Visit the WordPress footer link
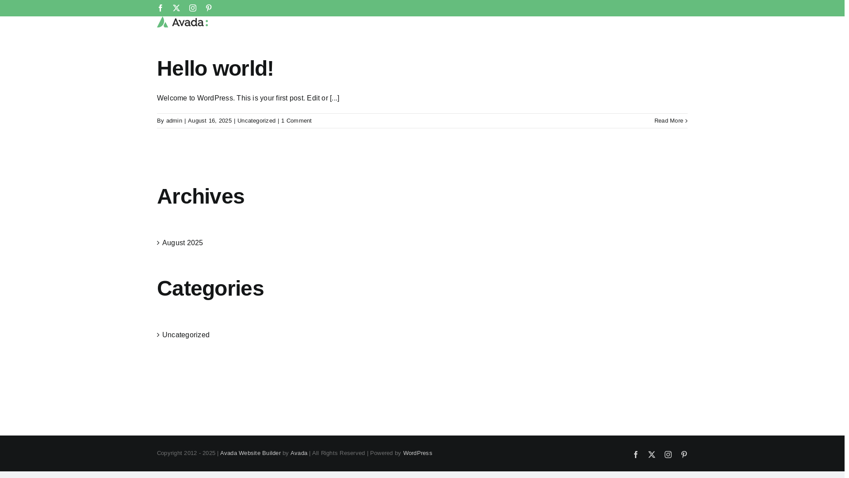849x478 pixels. [x=418, y=453]
